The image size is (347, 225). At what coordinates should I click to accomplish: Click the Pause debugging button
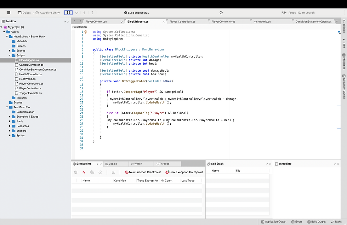[68, 13]
